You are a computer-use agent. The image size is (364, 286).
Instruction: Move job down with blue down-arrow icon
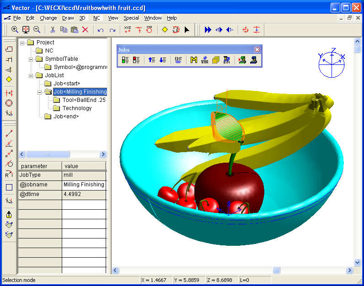click(x=163, y=60)
